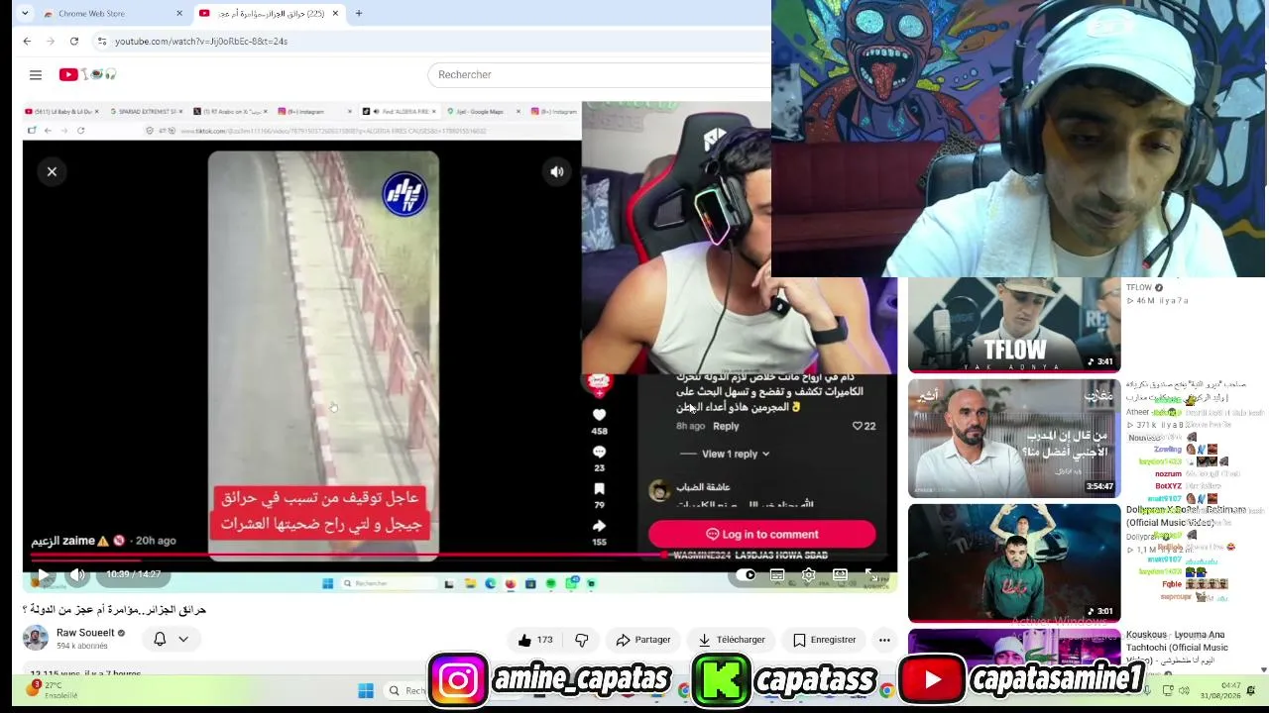1269x713 pixels.
Task: Share the TikTok video via arrow icon
Action: coord(599,526)
